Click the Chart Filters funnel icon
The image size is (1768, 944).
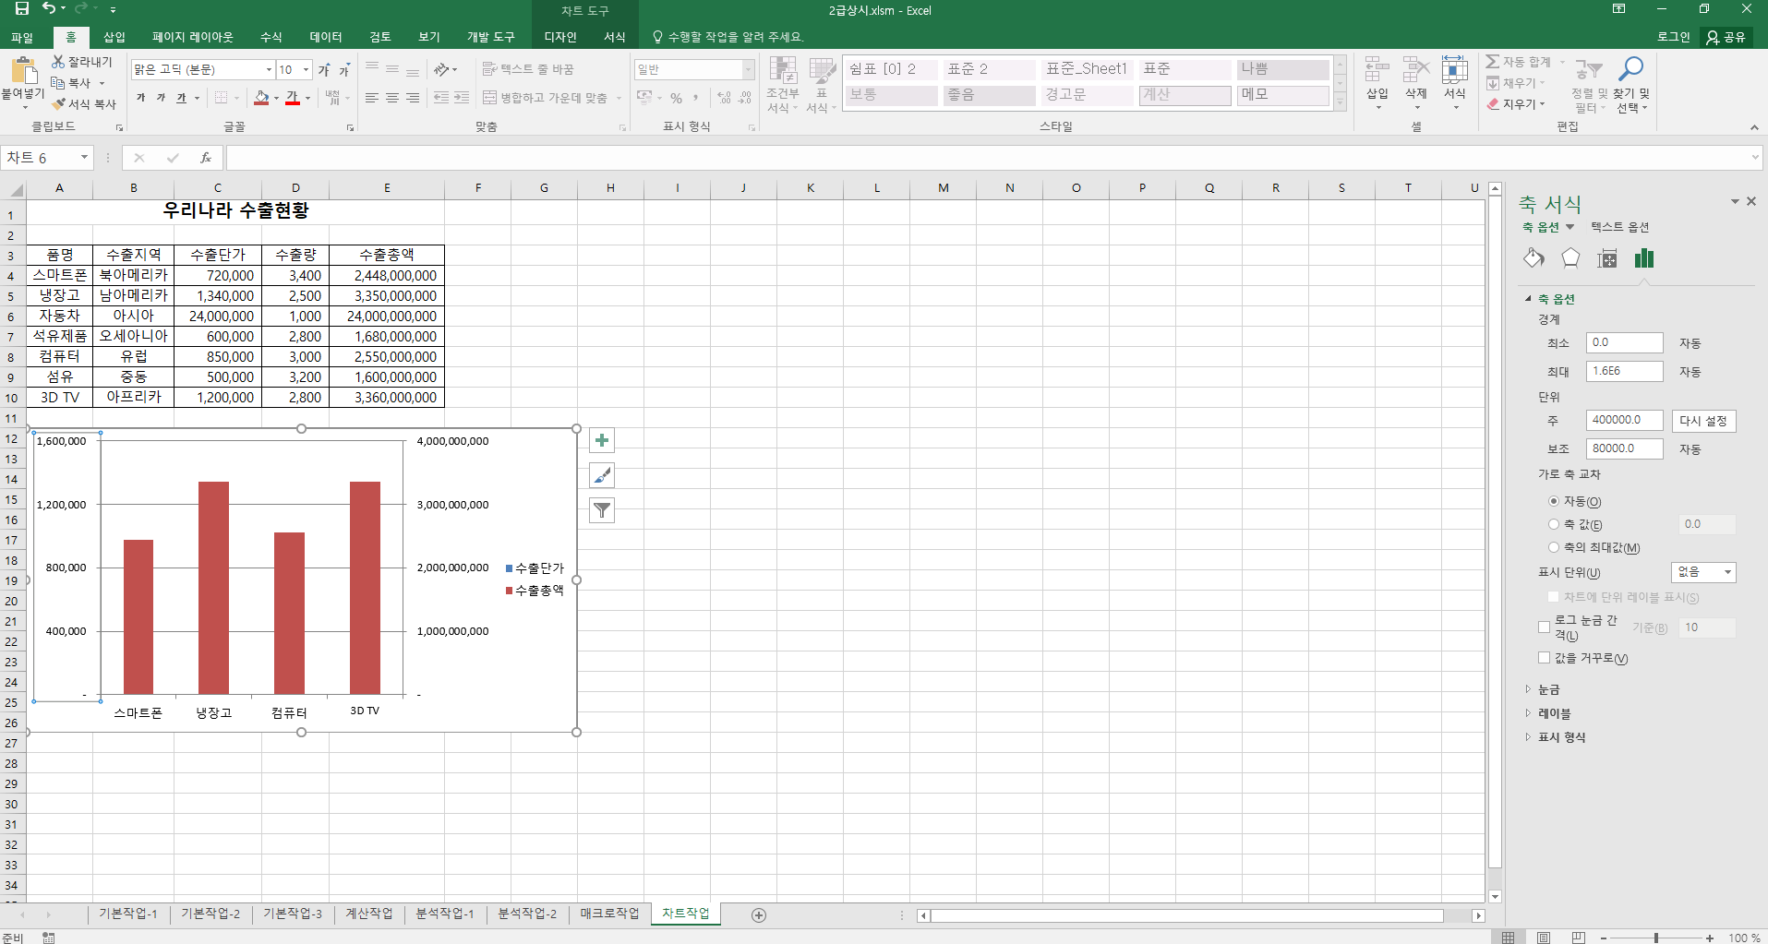(x=602, y=510)
